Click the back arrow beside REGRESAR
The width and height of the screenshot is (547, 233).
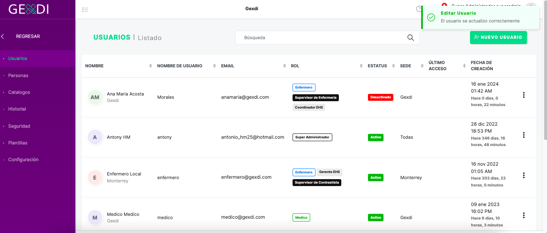[x=2, y=36]
